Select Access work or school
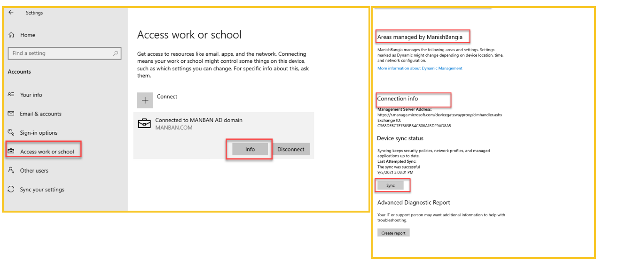619x267 pixels. [x=47, y=152]
